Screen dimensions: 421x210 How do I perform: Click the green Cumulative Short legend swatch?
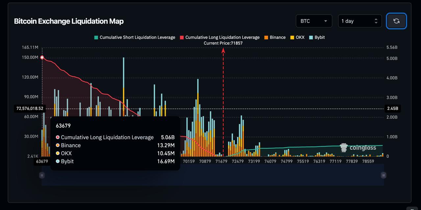click(x=96, y=37)
